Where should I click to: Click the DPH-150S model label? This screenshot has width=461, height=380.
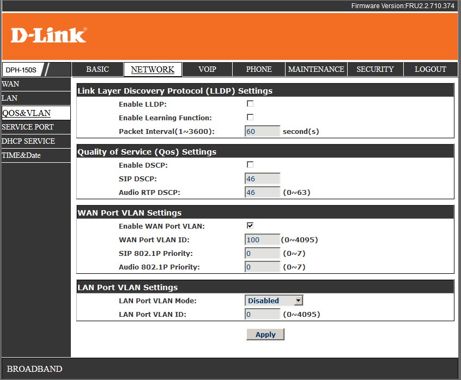pyautogui.click(x=21, y=70)
